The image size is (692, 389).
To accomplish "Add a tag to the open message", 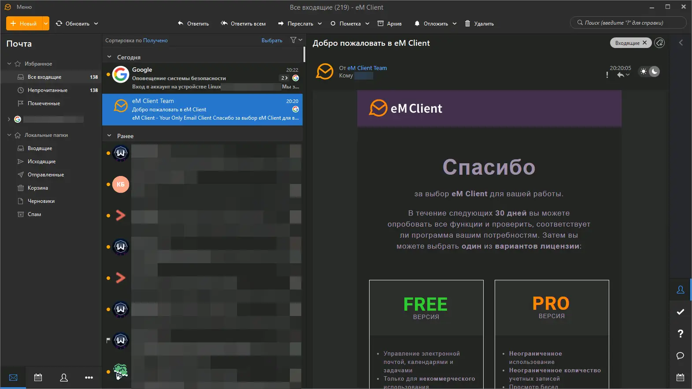I will [x=659, y=43].
